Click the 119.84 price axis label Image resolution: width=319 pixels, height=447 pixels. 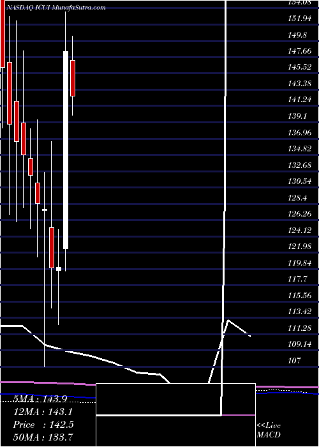pos(299,262)
